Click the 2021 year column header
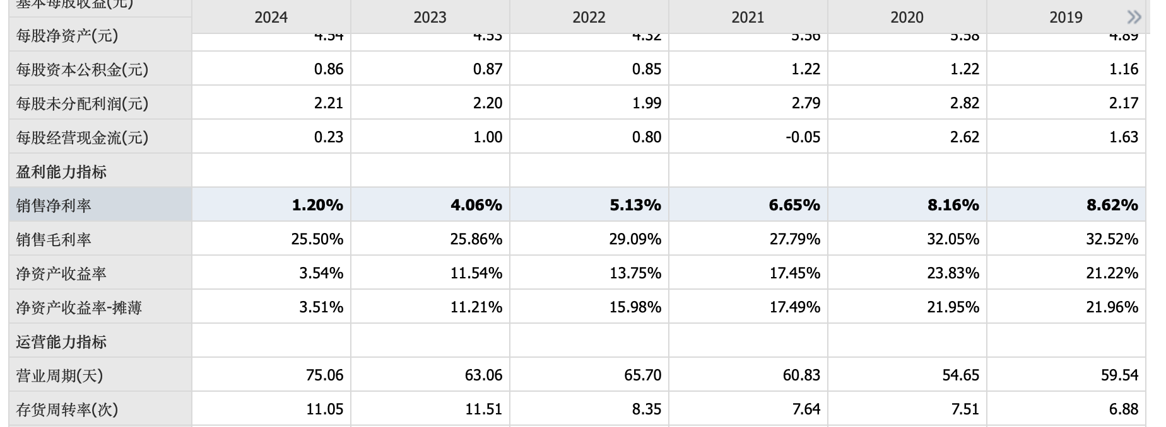 748,17
